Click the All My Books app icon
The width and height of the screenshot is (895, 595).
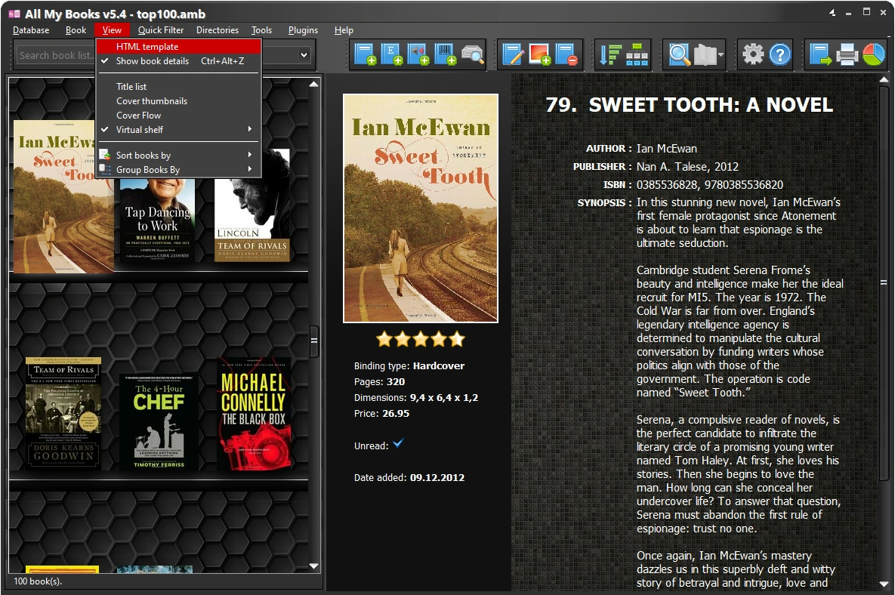click(14, 14)
